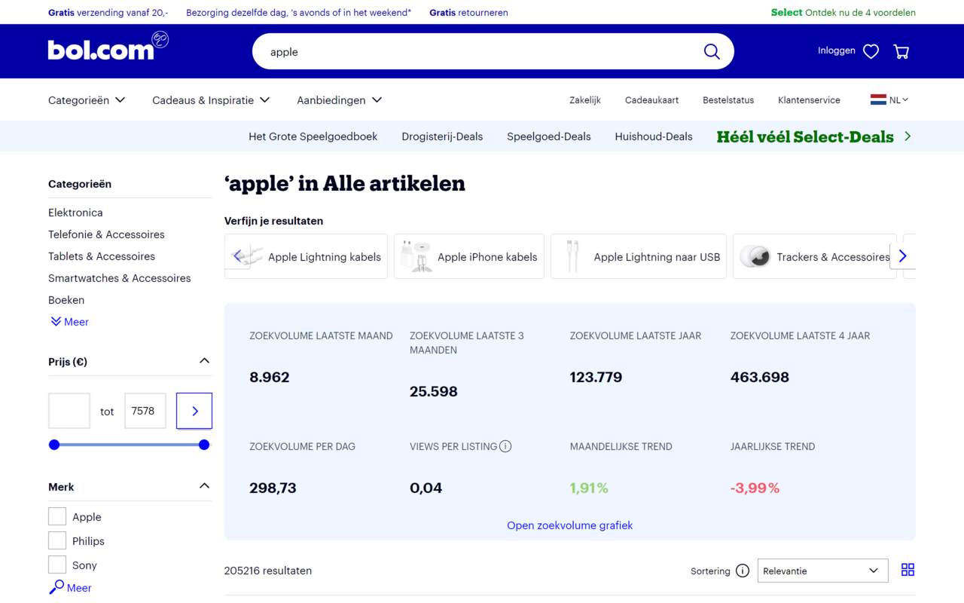Switch to grid view icon
The width and height of the screenshot is (964, 603).
pyautogui.click(x=908, y=570)
